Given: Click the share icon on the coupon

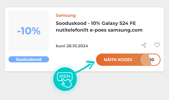Looking at the screenshot, I should [x=144, y=45].
